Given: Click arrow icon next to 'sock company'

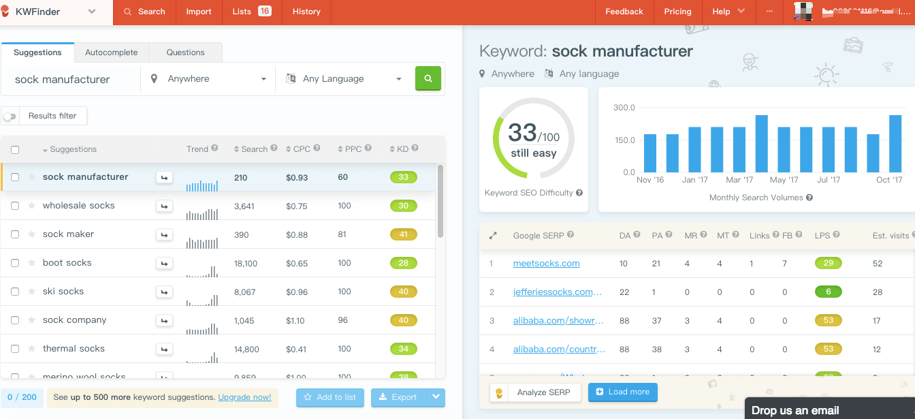Looking at the screenshot, I should click(x=164, y=320).
